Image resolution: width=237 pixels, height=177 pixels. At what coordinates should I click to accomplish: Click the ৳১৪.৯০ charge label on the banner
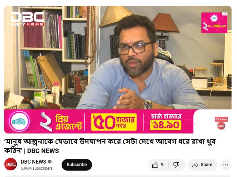[x=166, y=125]
